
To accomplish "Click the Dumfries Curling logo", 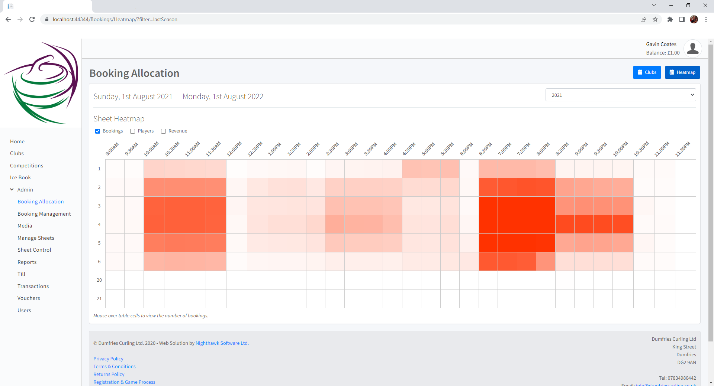I will (x=41, y=83).
